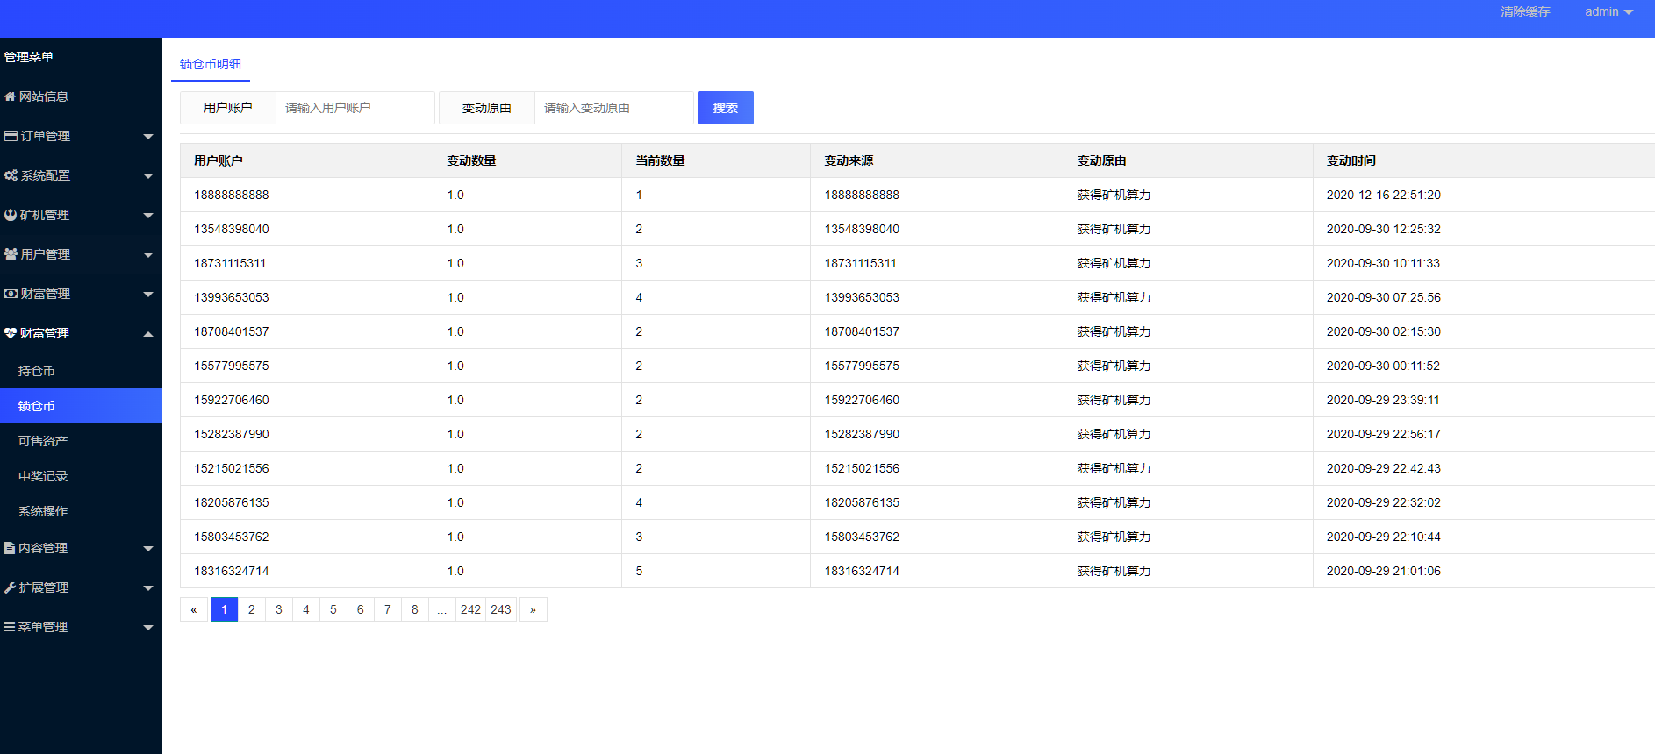Image resolution: width=1655 pixels, height=754 pixels.
Task: Open the admin dropdown in top bar
Action: tap(1608, 11)
